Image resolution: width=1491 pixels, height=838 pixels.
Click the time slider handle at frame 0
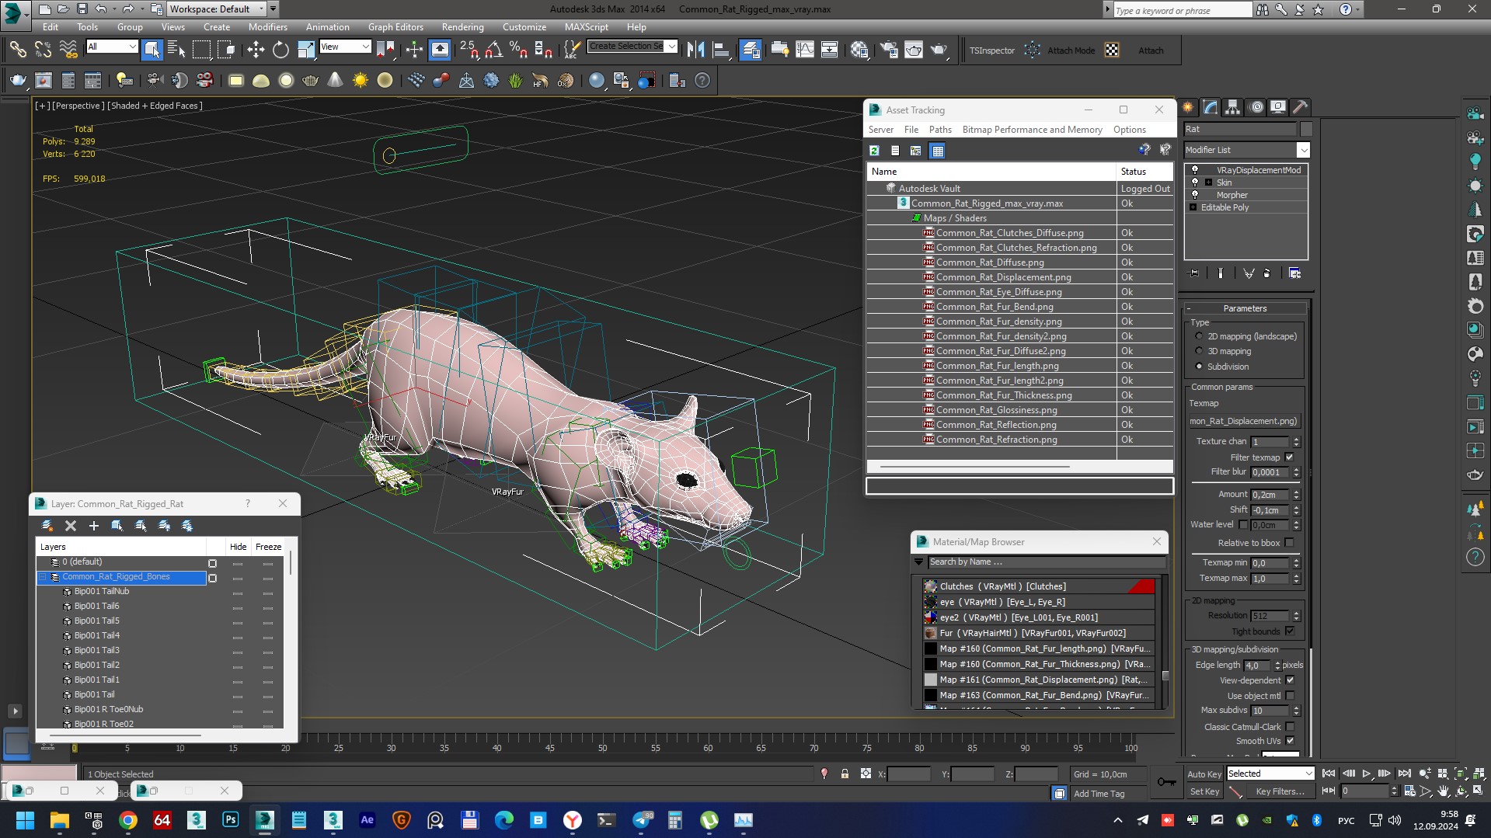(75, 748)
